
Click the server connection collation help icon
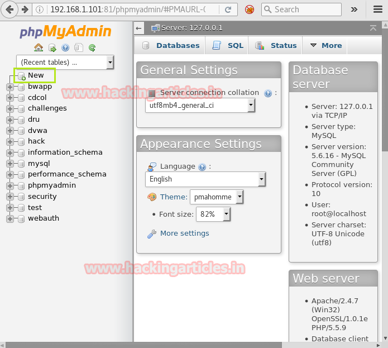click(x=268, y=93)
